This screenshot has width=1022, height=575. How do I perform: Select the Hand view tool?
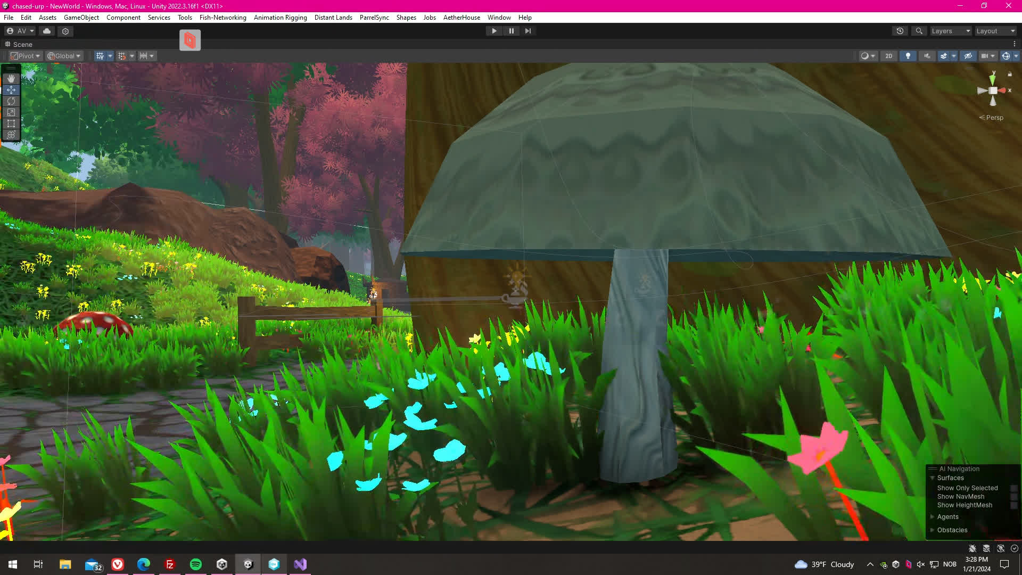(11, 79)
